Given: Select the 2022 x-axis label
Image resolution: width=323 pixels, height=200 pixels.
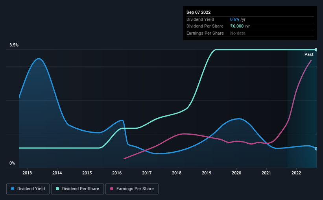Looking at the screenshot, I should click(296, 173).
